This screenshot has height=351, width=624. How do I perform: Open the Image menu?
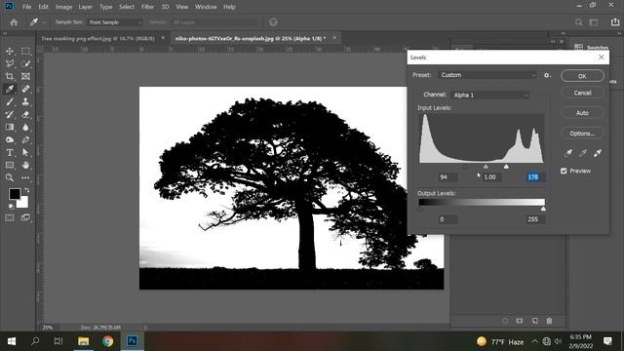63,7
